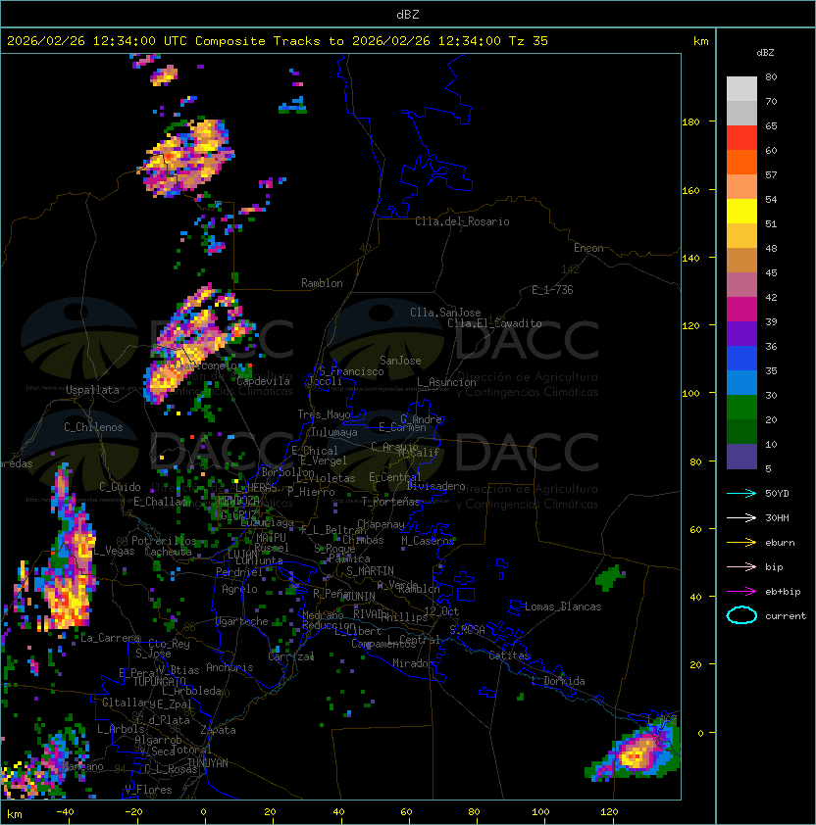This screenshot has height=825, width=816.
Task: Choose the green swatch between 30 and 20
Action: 741,408
